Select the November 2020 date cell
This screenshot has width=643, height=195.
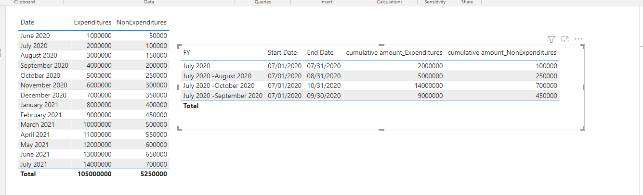(43, 85)
